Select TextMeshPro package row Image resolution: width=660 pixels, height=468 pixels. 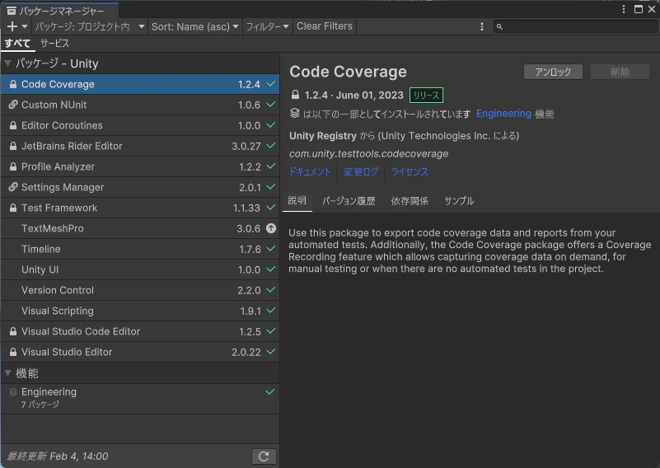coord(140,228)
